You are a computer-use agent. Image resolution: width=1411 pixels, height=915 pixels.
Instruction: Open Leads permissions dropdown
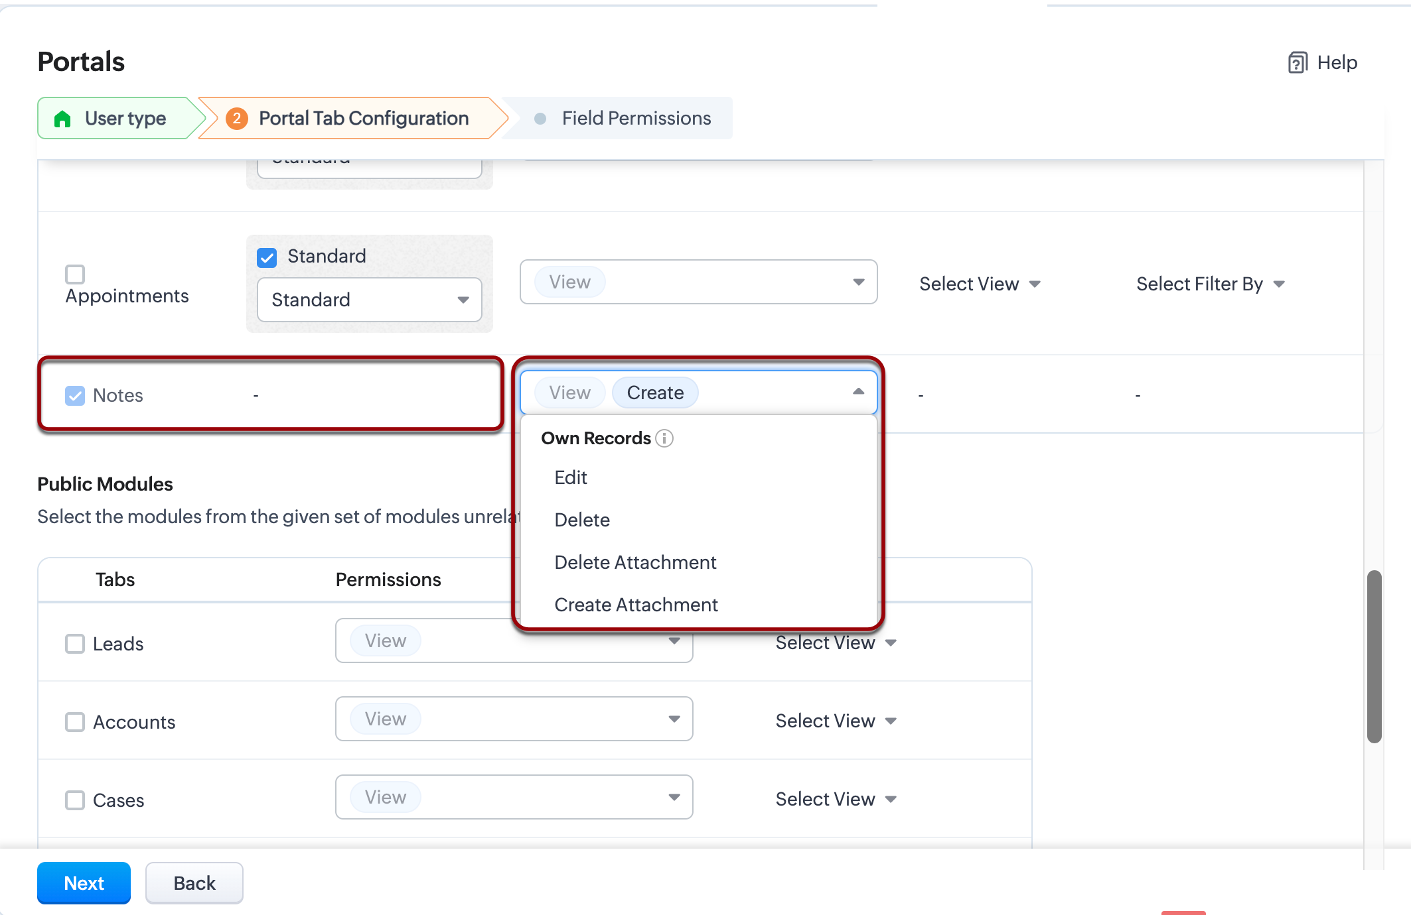pos(514,640)
